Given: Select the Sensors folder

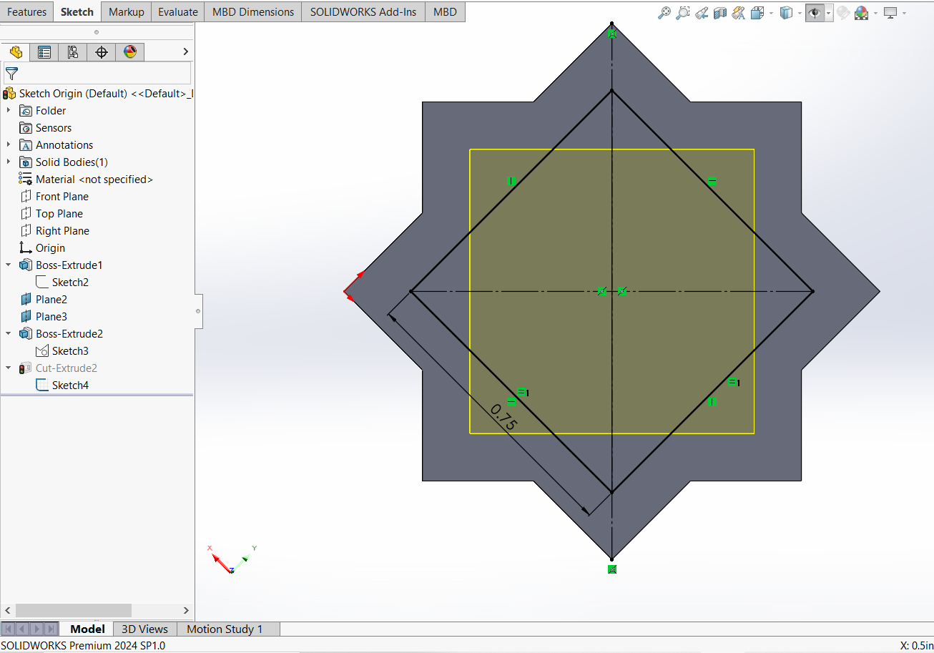Looking at the screenshot, I should [46, 127].
